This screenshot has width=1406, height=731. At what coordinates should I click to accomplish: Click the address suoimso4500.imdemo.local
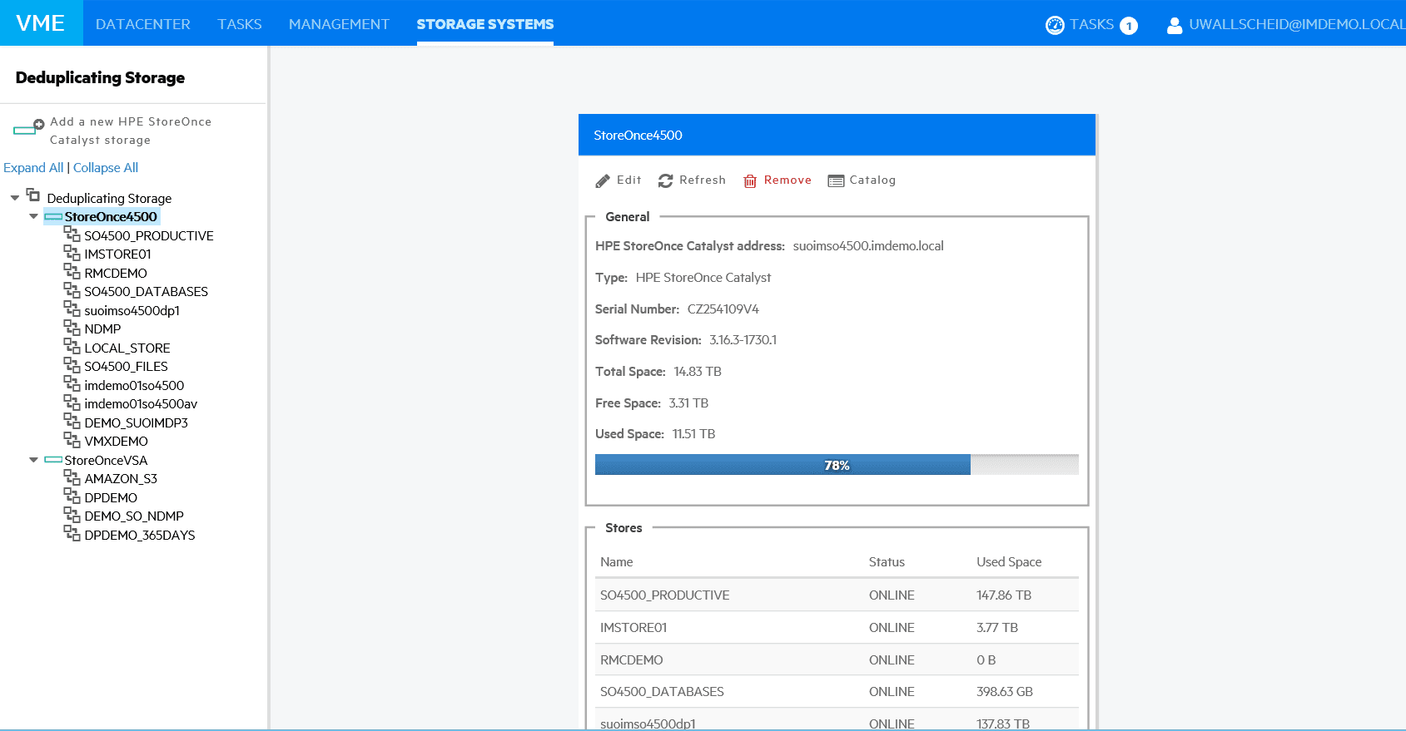pos(868,245)
